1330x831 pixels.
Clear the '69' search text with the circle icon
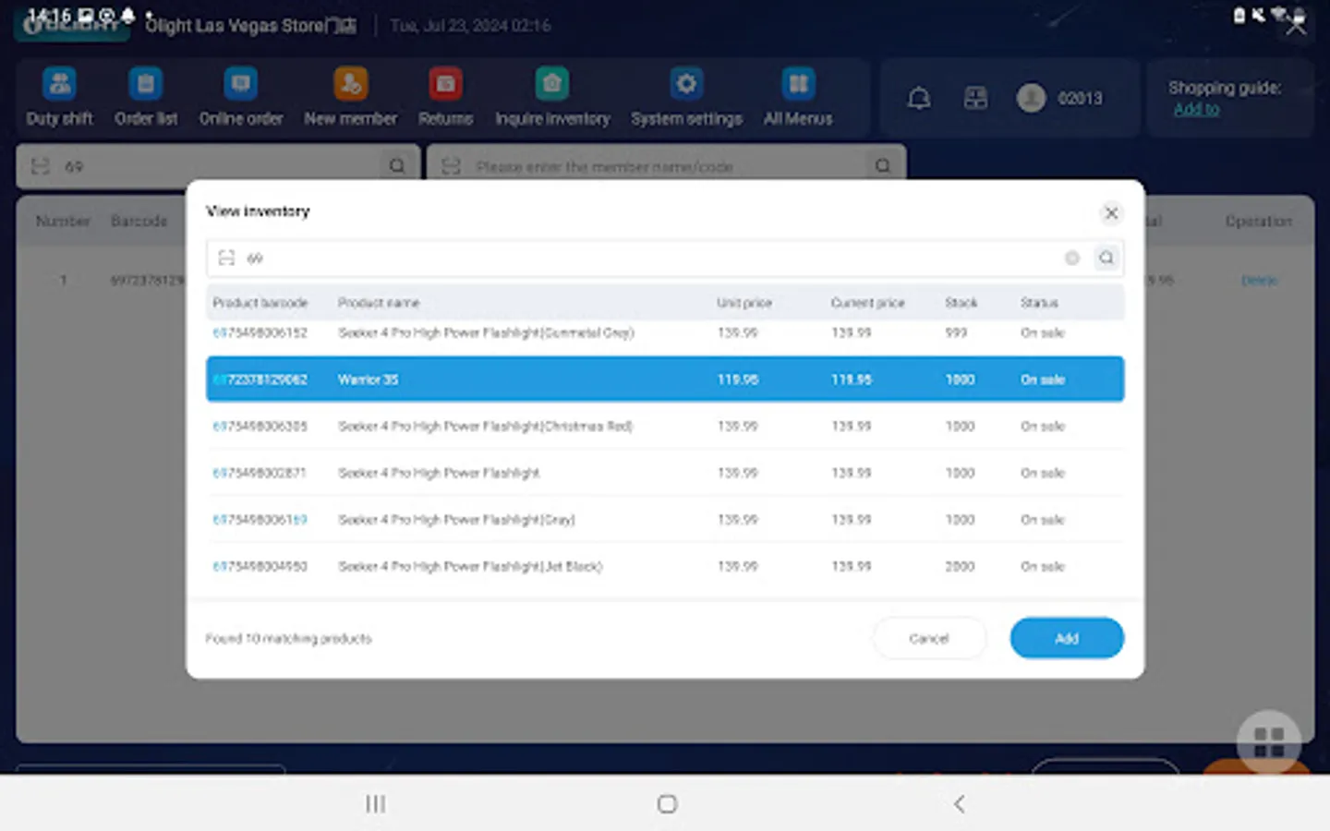1071,258
